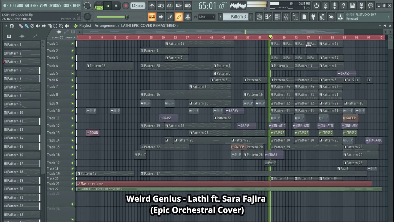Toggle typing keyboard to piano icon
Screen dimensions: 394x222
[151, 17]
